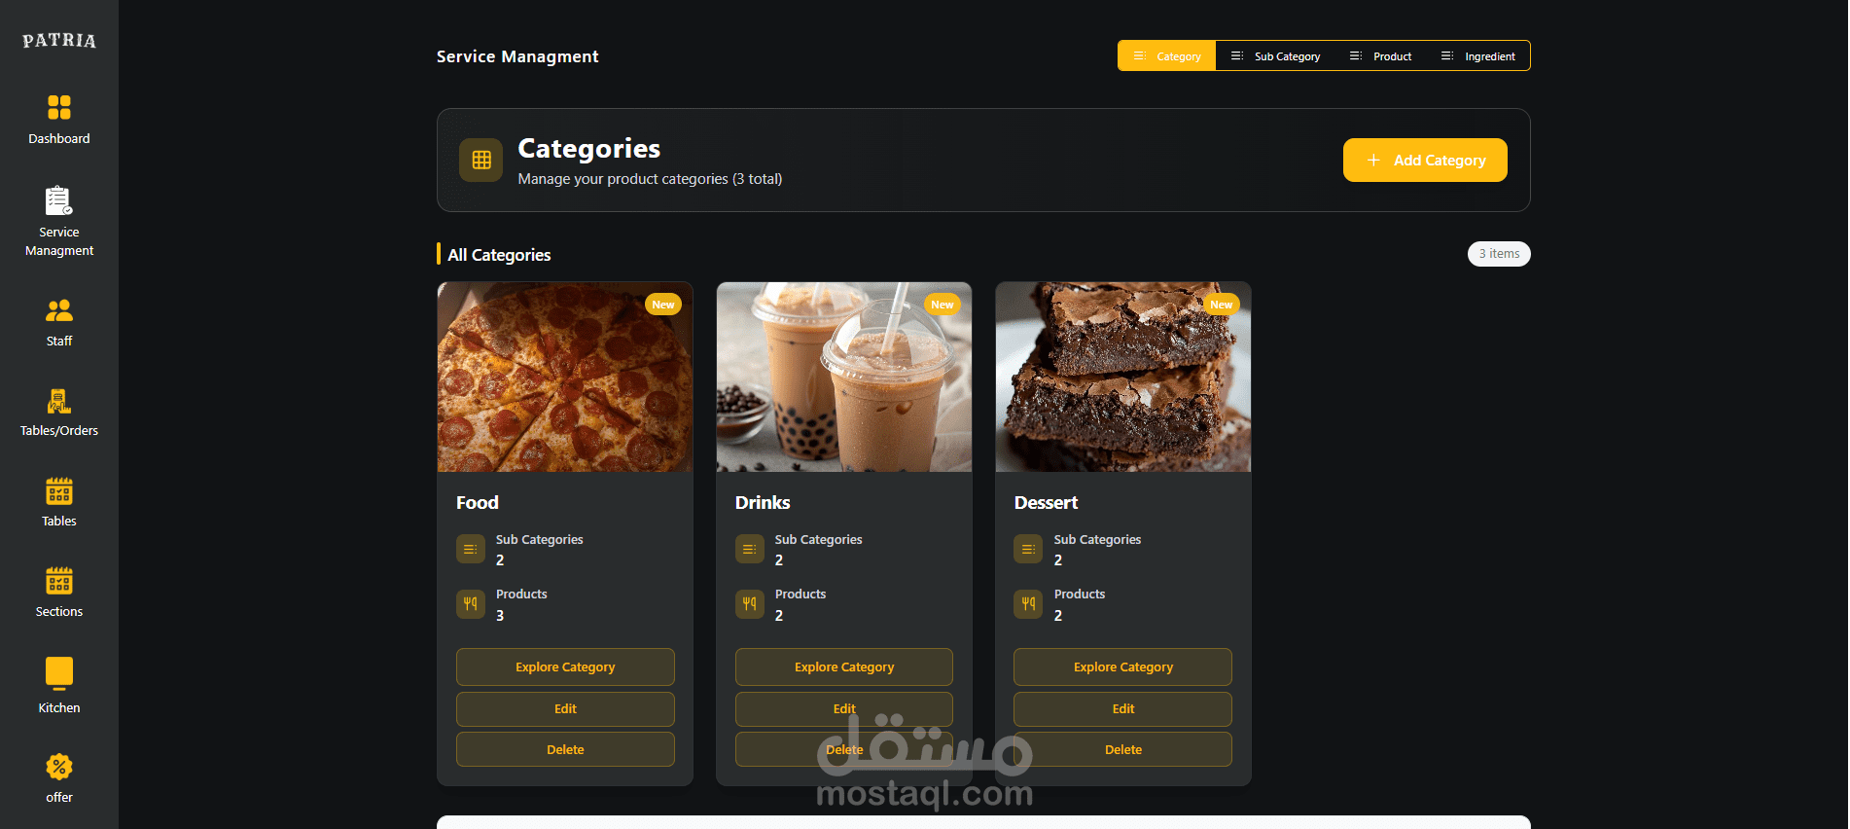Image resolution: width=1850 pixels, height=829 pixels.
Task: Edit the Dessert category
Action: coord(1123,709)
